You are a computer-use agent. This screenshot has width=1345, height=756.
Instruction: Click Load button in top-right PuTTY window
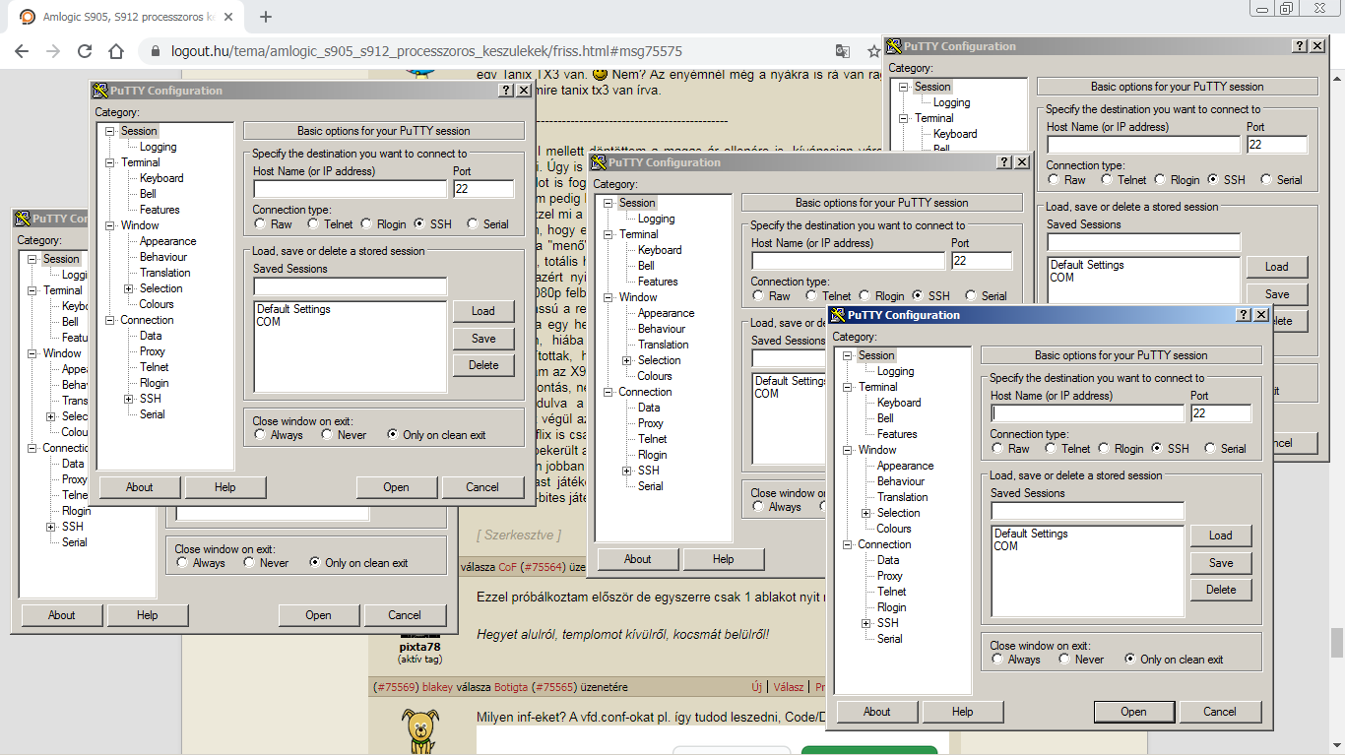[x=1277, y=267]
